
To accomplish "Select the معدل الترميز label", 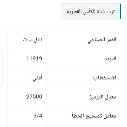I will tap(103, 97).
